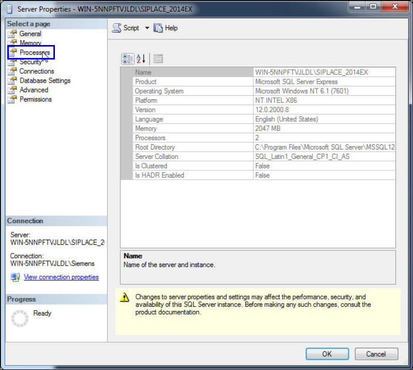The height and width of the screenshot is (370, 413).
Task: Click the Advanced page icon
Action: (x=12, y=90)
